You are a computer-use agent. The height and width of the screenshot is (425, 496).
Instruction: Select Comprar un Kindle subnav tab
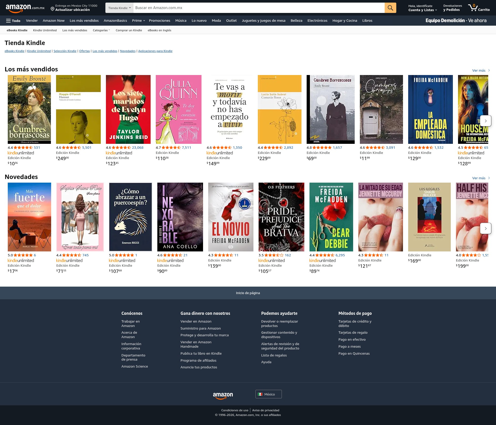pyautogui.click(x=129, y=30)
